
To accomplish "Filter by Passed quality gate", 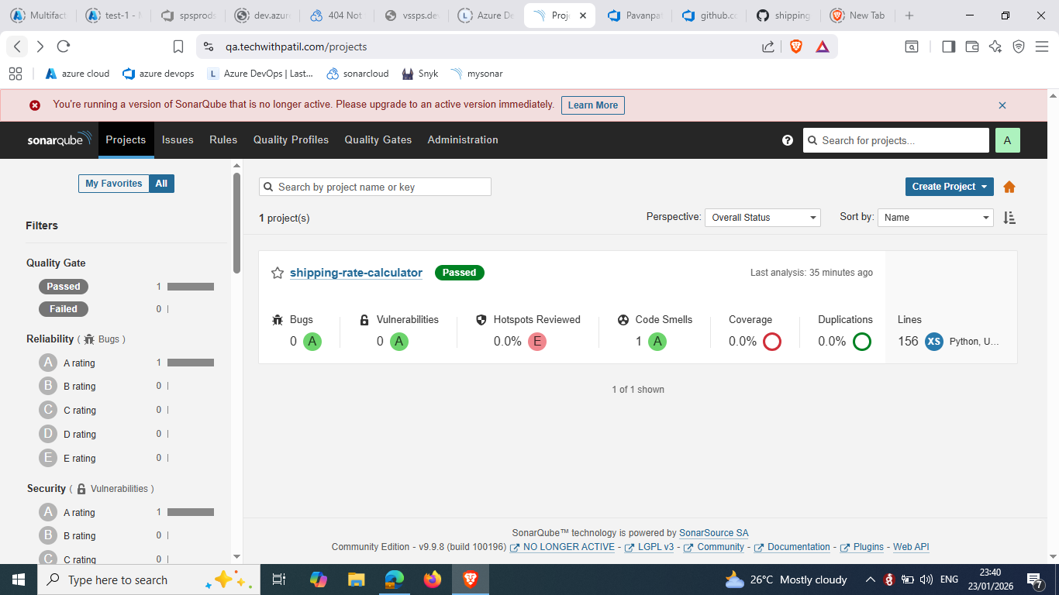I will [64, 287].
